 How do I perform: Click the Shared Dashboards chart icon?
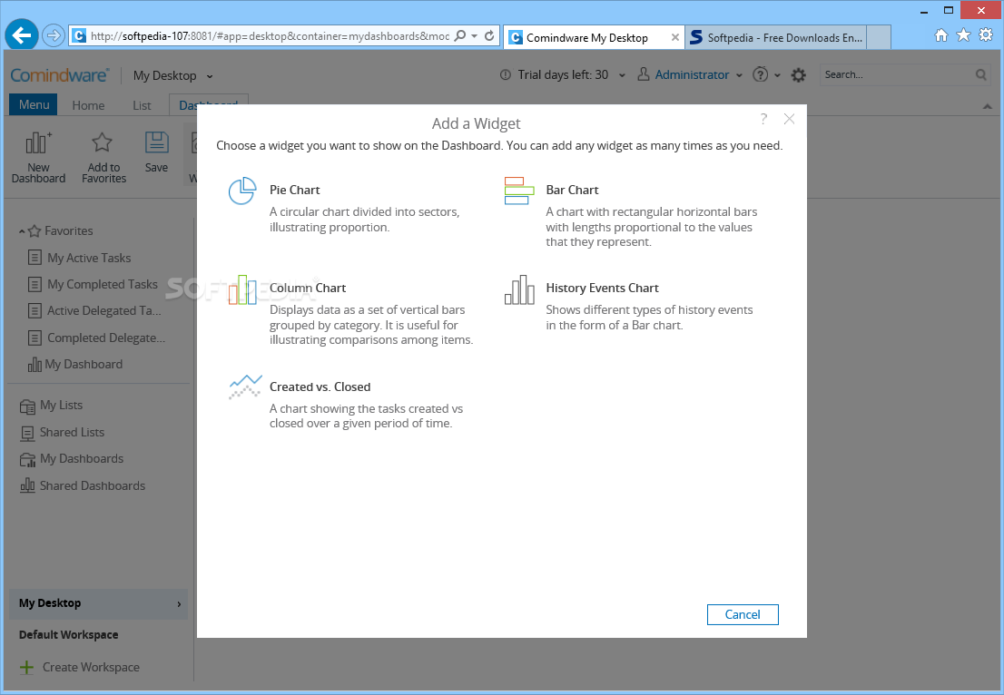coord(27,485)
